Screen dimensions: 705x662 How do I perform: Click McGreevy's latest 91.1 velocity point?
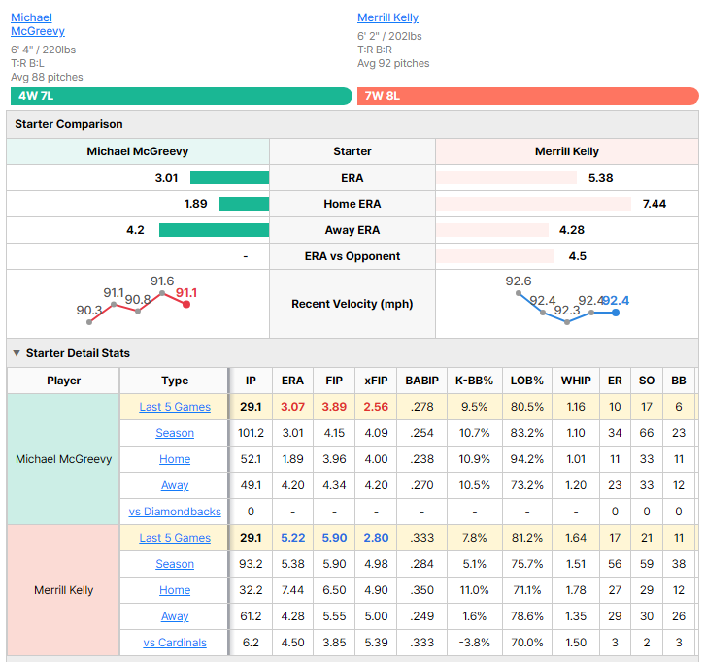pyautogui.click(x=186, y=304)
